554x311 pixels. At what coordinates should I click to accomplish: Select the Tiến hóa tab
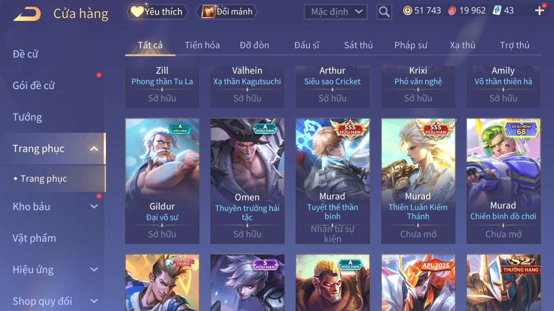[202, 45]
